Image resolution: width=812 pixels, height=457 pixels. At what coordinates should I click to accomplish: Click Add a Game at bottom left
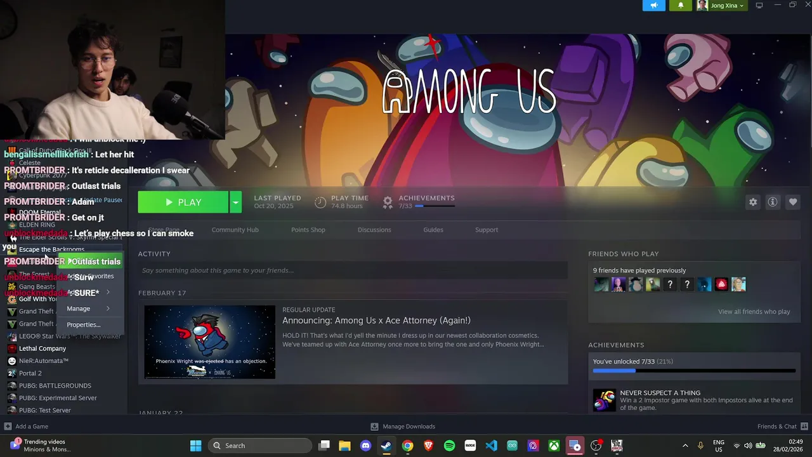pyautogui.click(x=26, y=427)
